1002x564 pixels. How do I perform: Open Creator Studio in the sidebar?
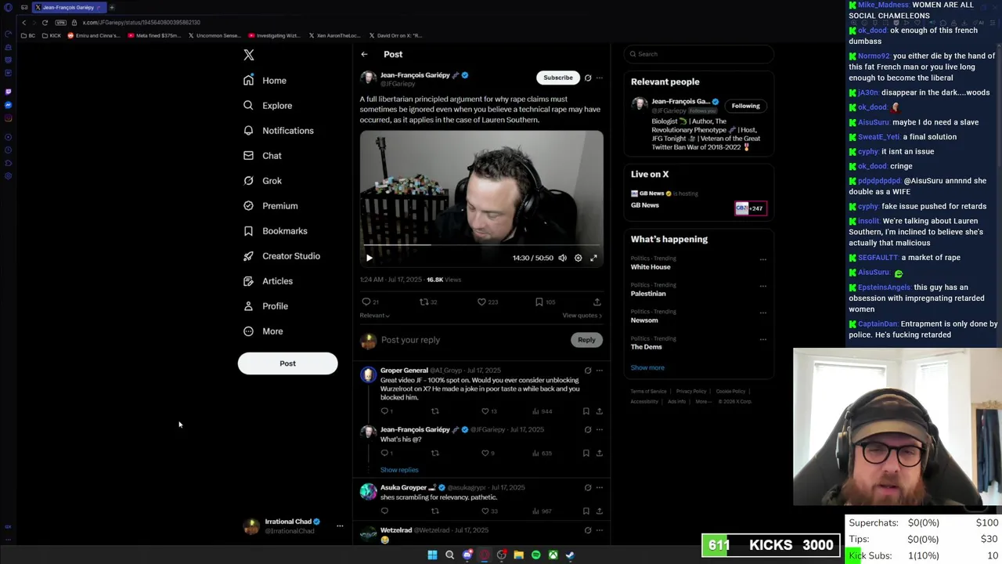click(x=281, y=256)
